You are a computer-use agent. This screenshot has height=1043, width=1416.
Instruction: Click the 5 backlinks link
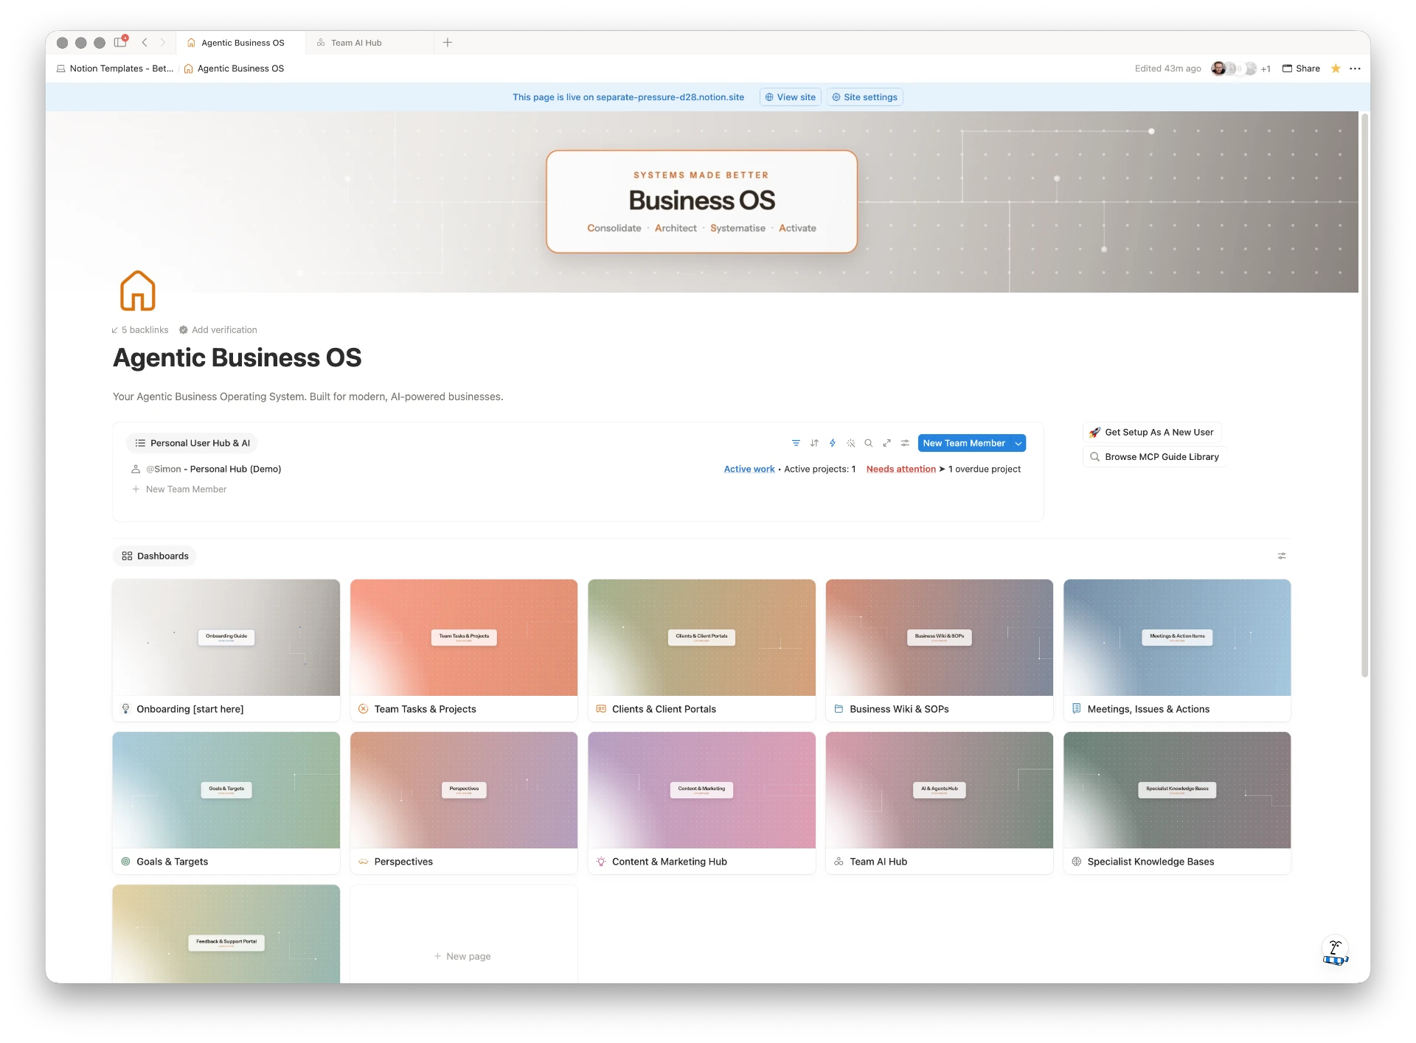click(x=140, y=330)
